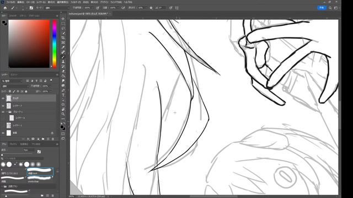
Task: Open the 編集 (Edit) menu
Action: click(x=21, y=2)
